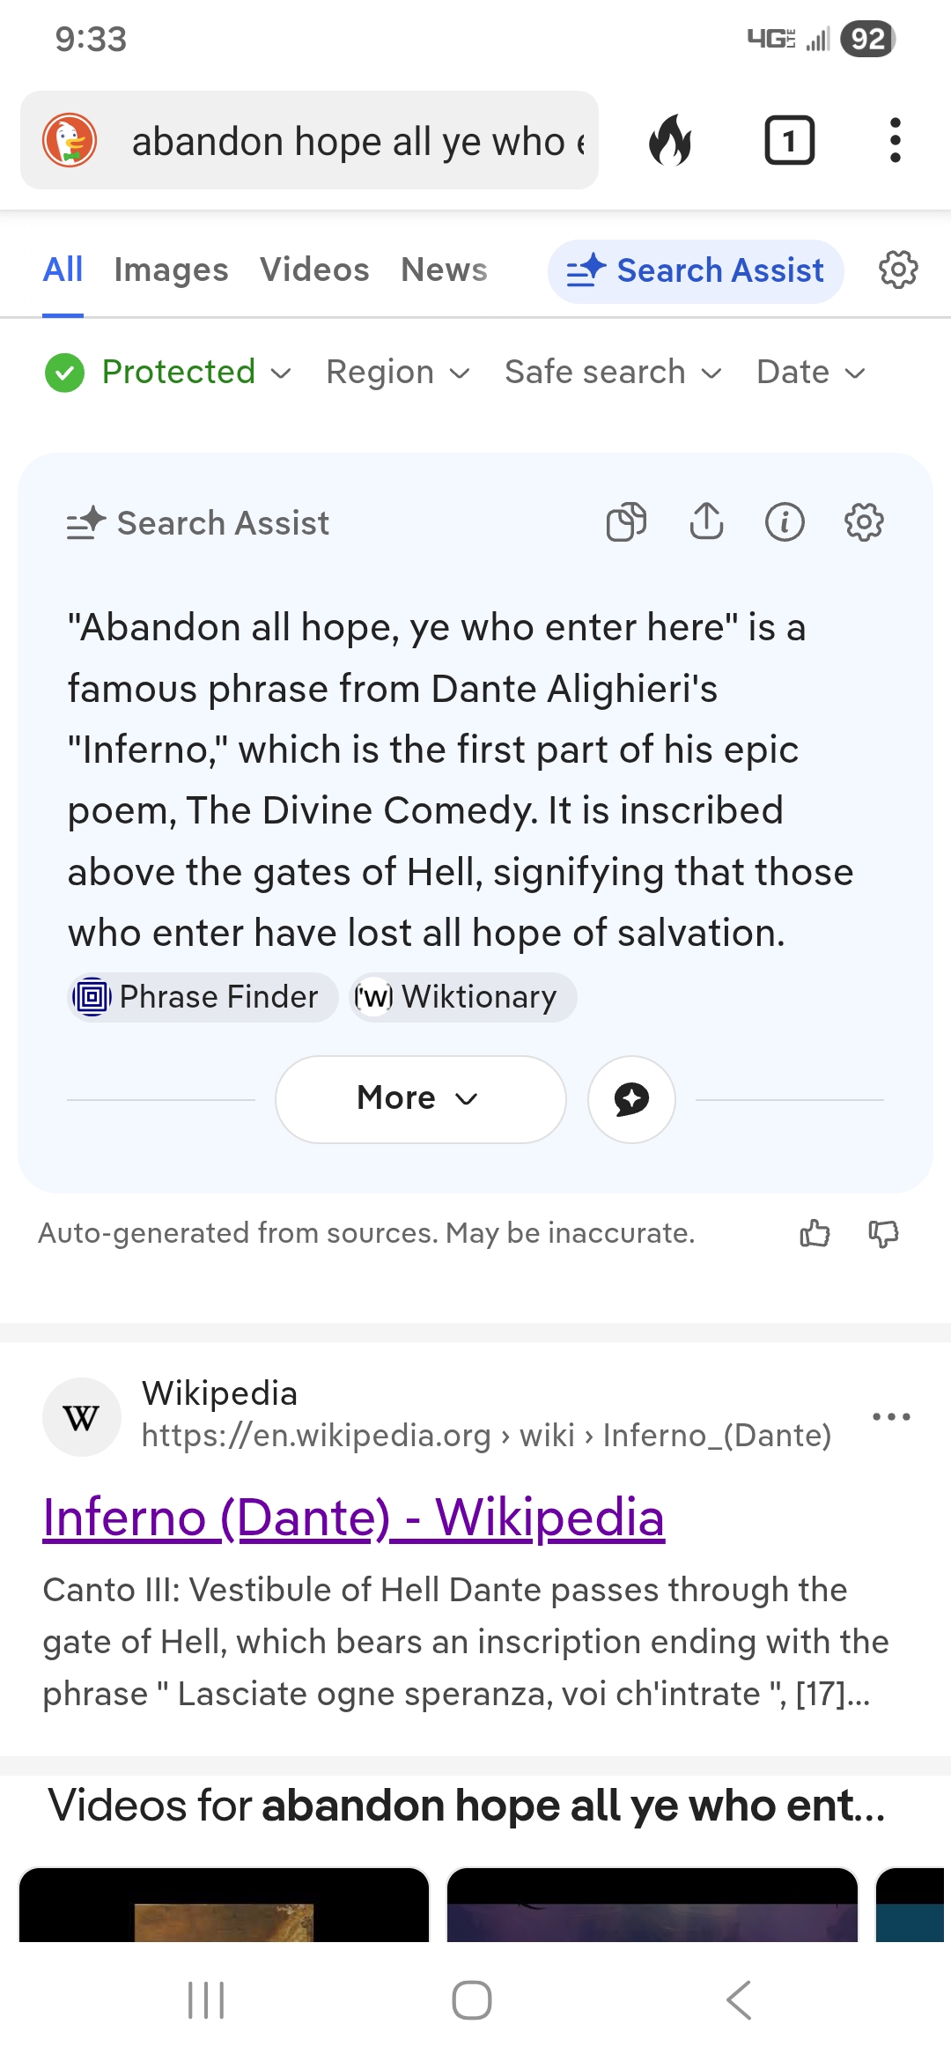Open the Region filter dropdown

(x=398, y=373)
